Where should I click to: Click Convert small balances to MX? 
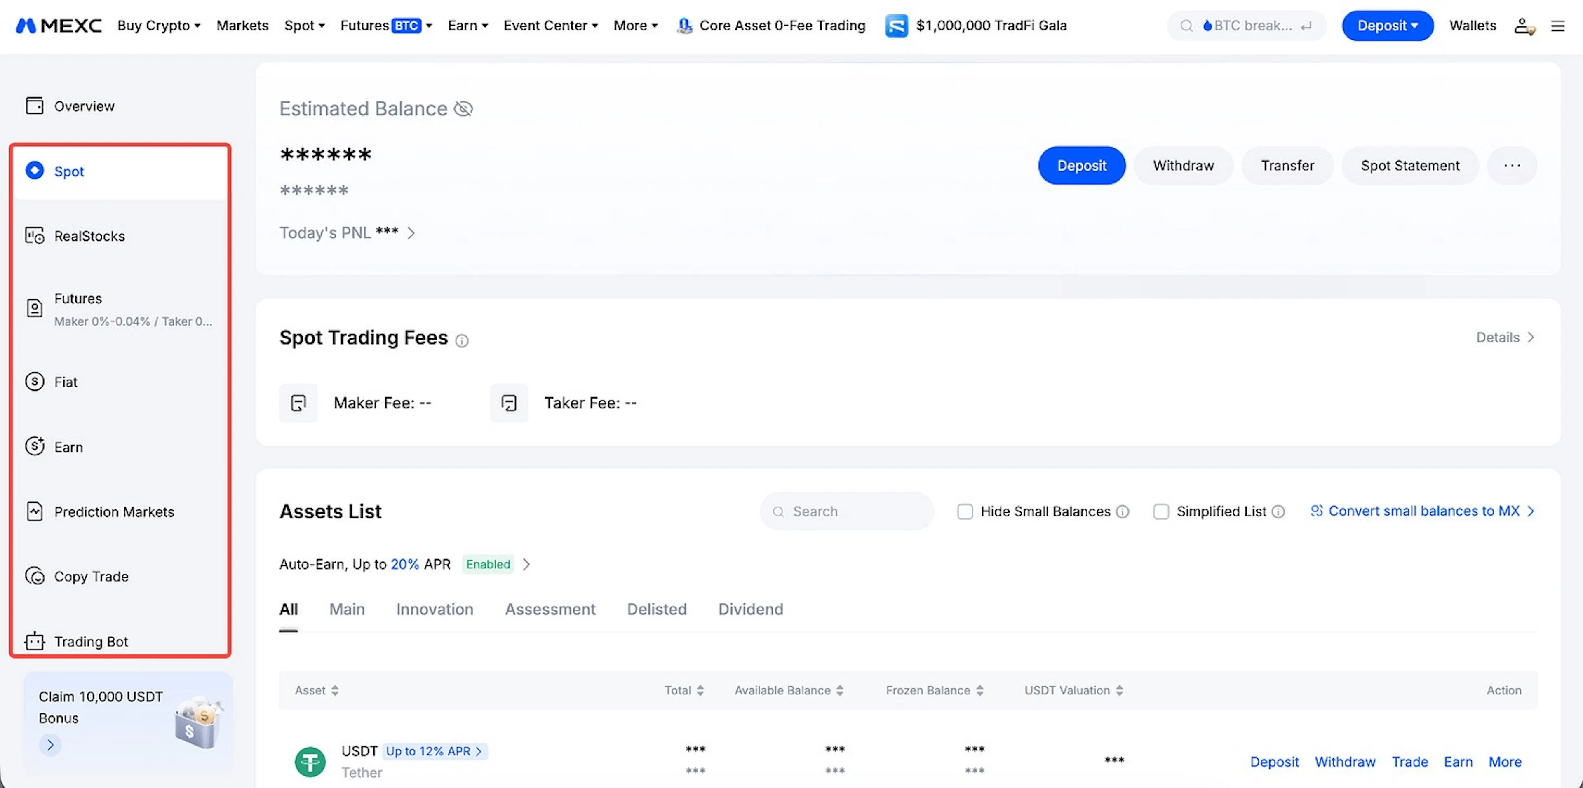coord(1423,511)
